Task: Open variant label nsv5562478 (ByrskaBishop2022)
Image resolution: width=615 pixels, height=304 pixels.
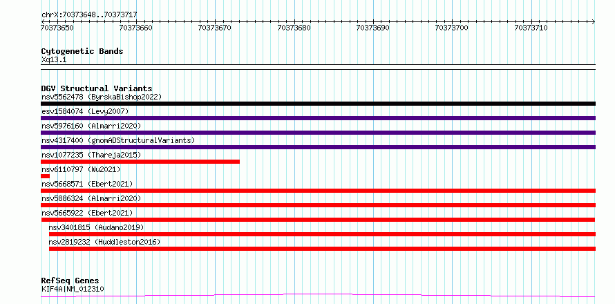Action: click(x=102, y=97)
